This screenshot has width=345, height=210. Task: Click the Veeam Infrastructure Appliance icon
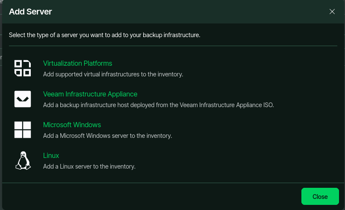tap(23, 99)
